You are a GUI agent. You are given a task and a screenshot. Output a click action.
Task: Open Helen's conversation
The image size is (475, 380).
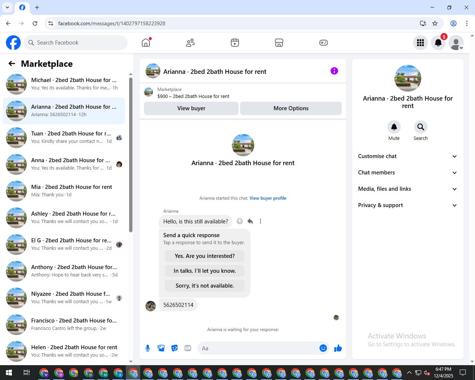(64, 351)
